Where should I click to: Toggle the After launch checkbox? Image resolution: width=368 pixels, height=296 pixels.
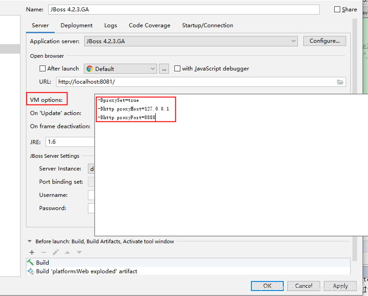click(42, 69)
